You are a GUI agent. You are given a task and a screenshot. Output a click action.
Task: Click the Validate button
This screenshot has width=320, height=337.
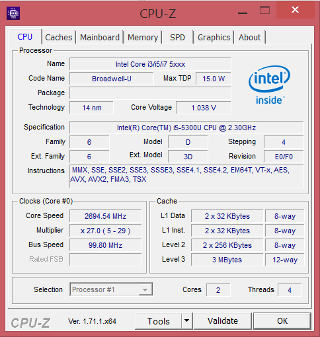(x=223, y=321)
